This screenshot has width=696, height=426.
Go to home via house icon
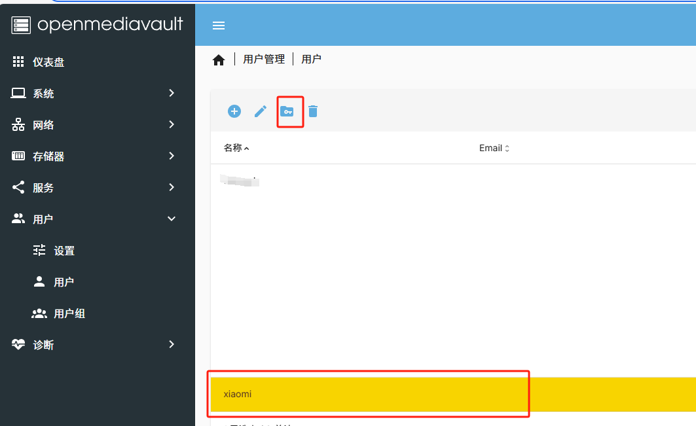click(219, 60)
